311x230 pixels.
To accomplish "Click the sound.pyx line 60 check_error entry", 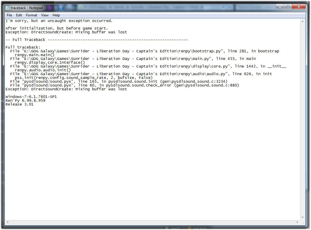I will [x=125, y=85].
